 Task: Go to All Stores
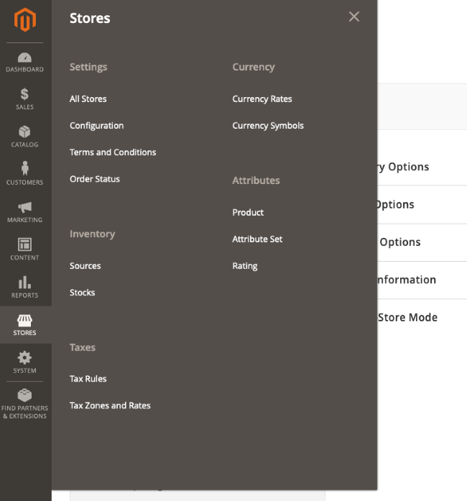(x=88, y=99)
